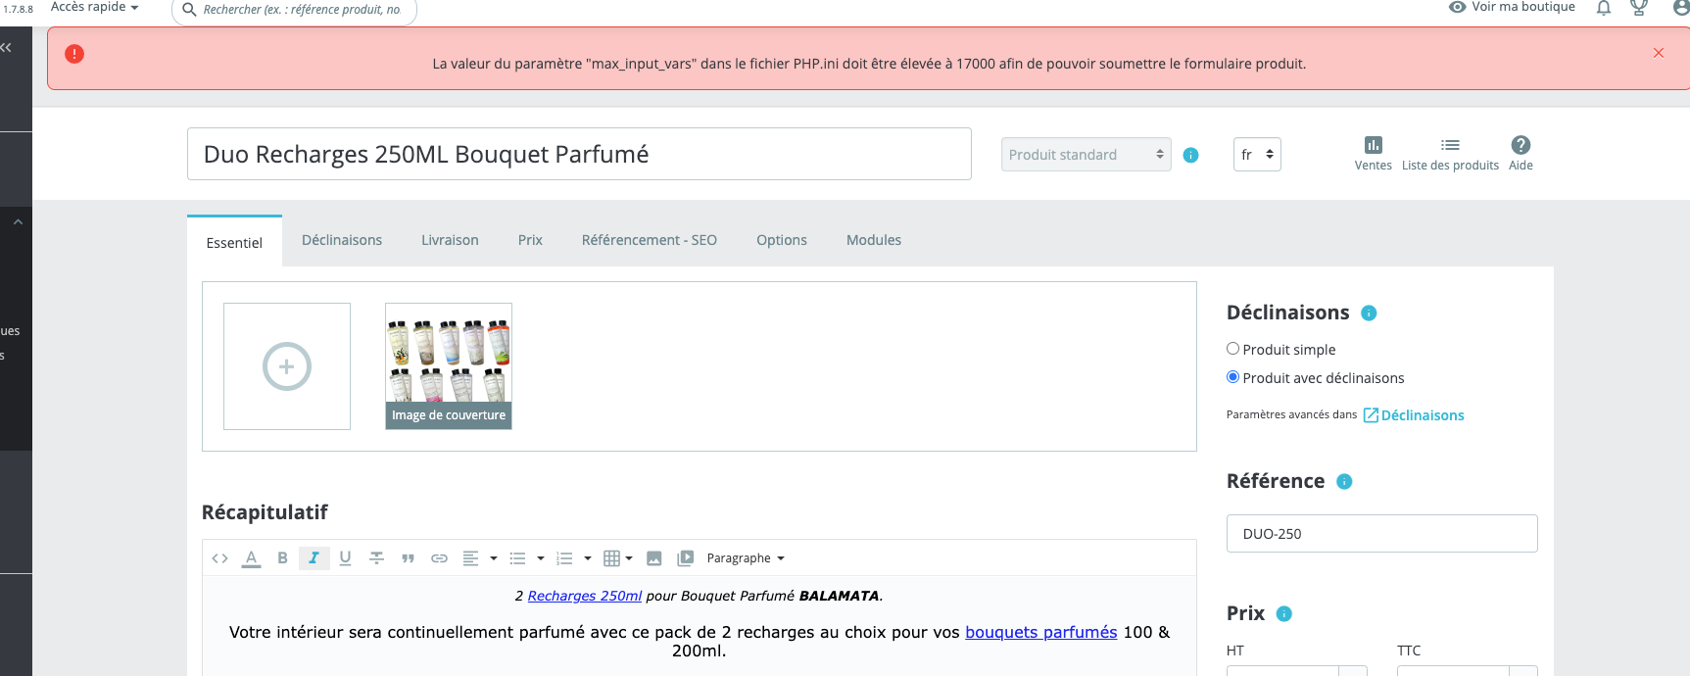Click the search magnifier icon
The width and height of the screenshot is (1690, 676).
(189, 9)
